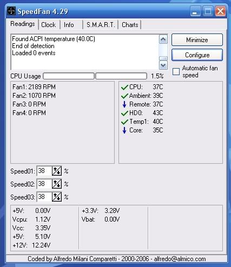Click the green checkmark next to Temp1

[124, 122]
